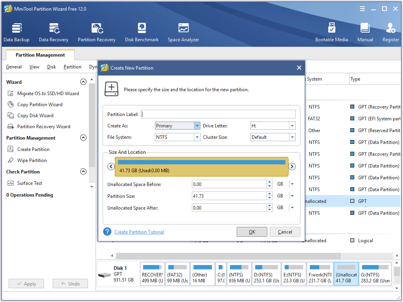Select the G:(NTFS) 283.2 GB block
This screenshot has height=302, width=403.
click(375, 274)
